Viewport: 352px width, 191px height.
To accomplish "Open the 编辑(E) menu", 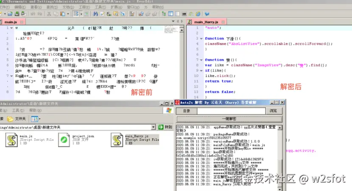I will click(20, 7).
